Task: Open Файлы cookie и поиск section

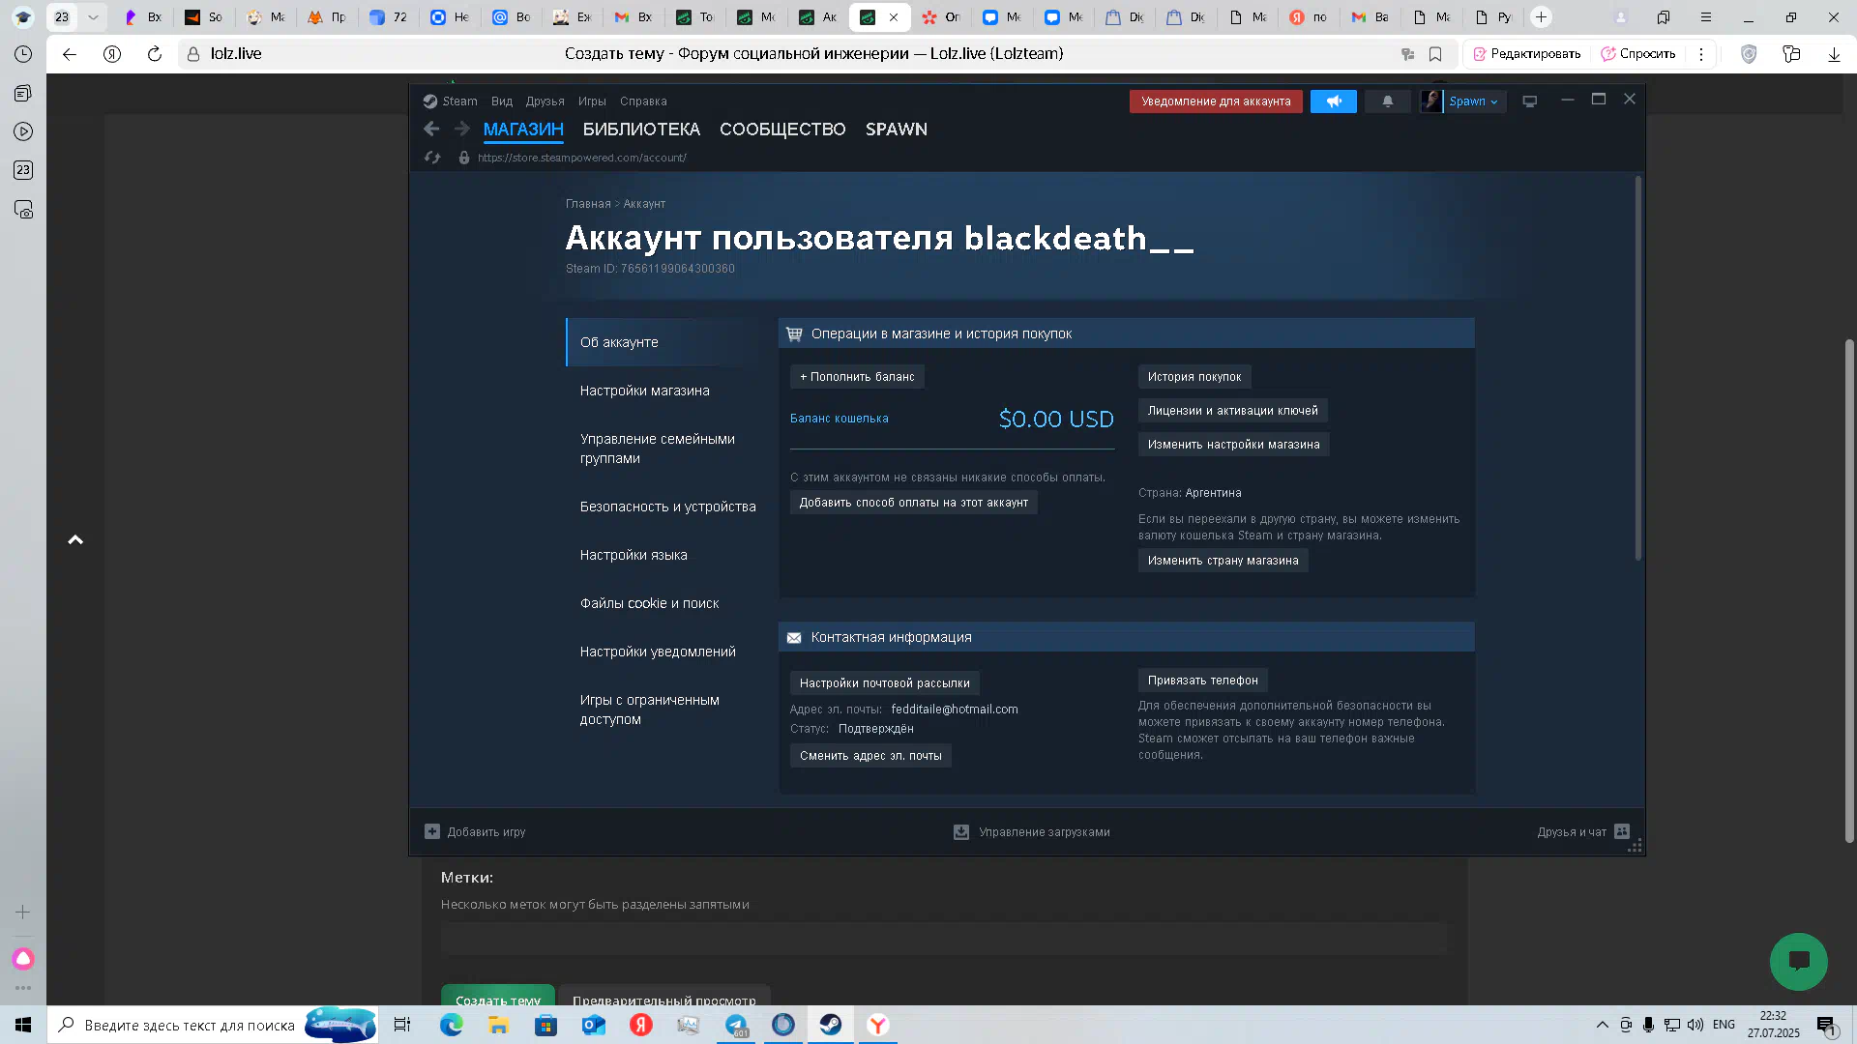Action: tap(650, 603)
